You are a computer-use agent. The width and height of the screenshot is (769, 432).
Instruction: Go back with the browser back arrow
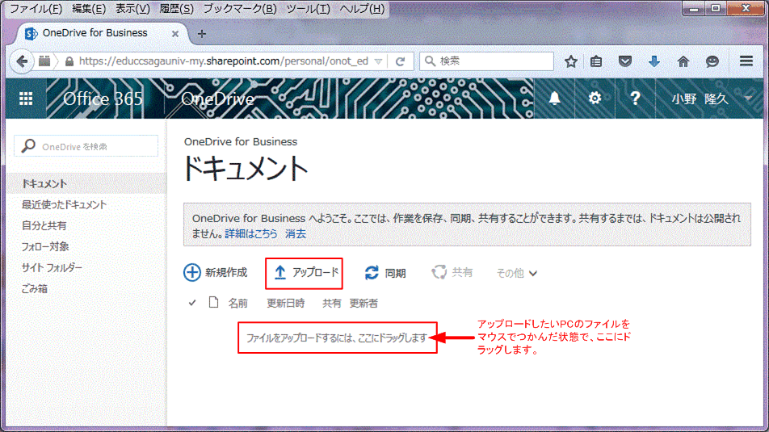pyautogui.click(x=22, y=61)
